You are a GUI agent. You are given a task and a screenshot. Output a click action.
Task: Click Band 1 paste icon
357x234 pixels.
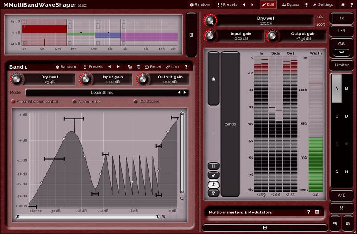pyautogui.click(x=138, y=66)
